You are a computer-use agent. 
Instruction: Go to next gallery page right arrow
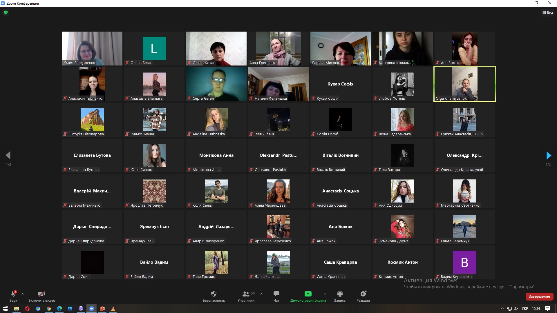[548, 155]
